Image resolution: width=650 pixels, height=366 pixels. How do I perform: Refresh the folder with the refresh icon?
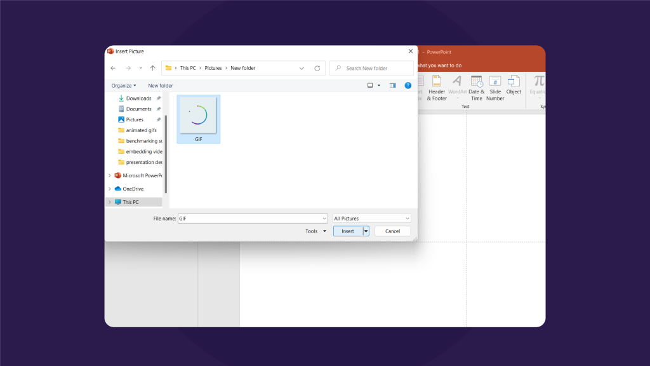coord(317,68)
